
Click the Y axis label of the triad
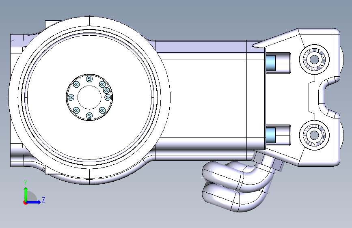click(26, 182)
